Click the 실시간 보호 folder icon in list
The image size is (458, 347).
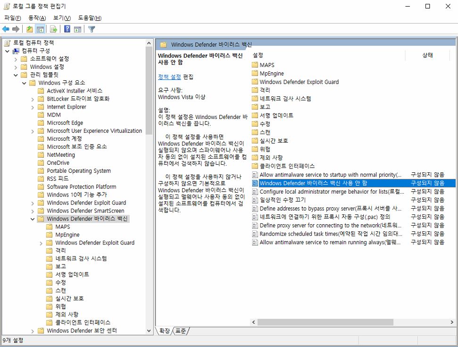coord(255,141)
